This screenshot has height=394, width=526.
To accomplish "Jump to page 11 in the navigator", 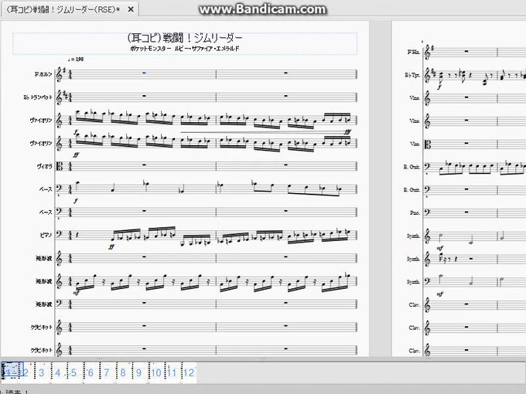I will [x=172, y=372].
